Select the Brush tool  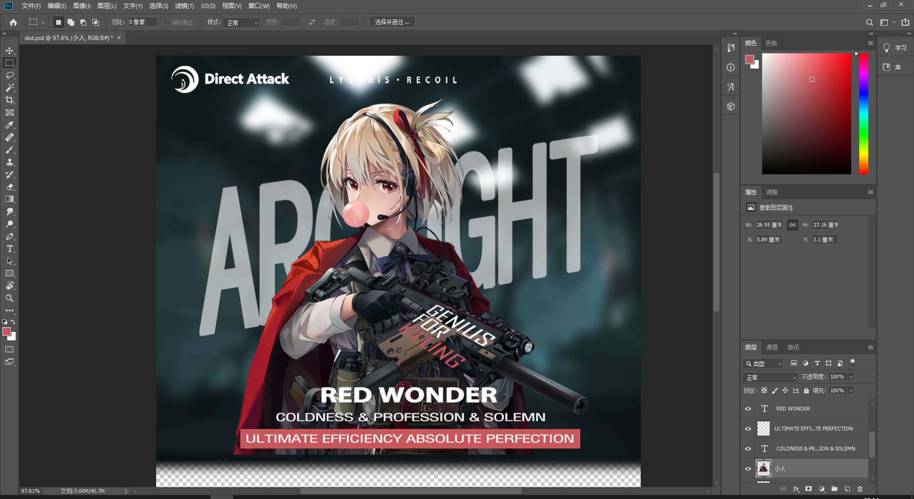click(x=10, y=150)
